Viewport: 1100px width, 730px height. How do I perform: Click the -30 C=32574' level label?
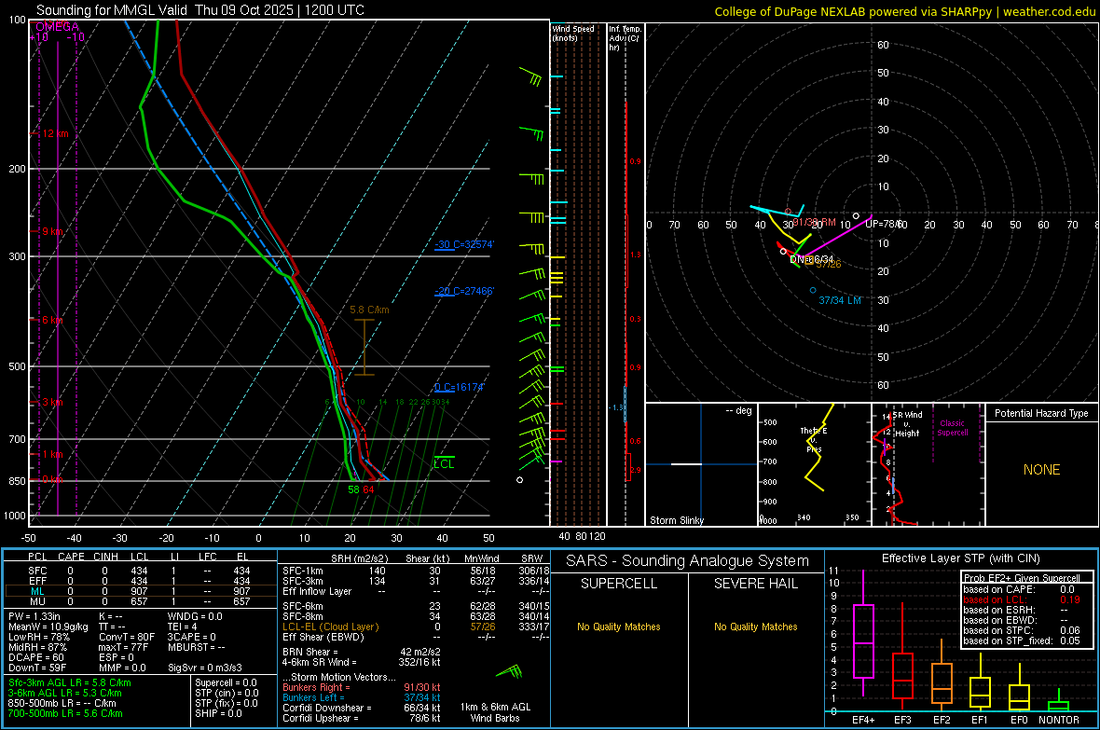click(x=464, y=244)
